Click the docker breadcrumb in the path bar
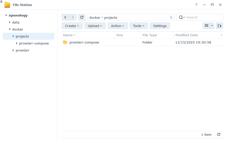Screen dimensions: 227x141 coord(95,17)
